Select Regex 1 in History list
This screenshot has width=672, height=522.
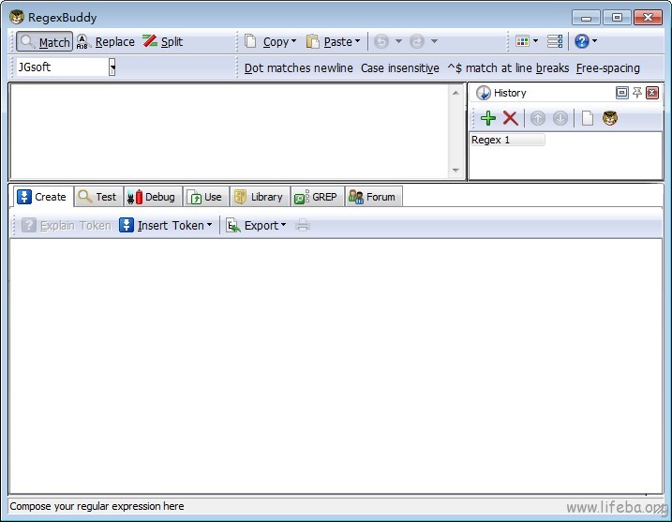(x=507, y=140)
